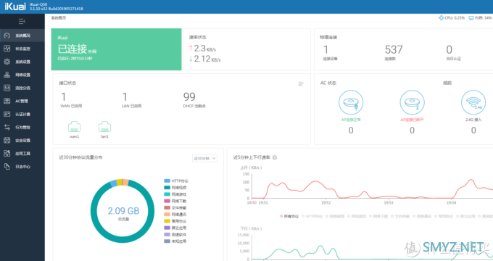Click the AP连接已断开 icon
The width and height of the screenshot is (493, 261).
click(413, 102)
